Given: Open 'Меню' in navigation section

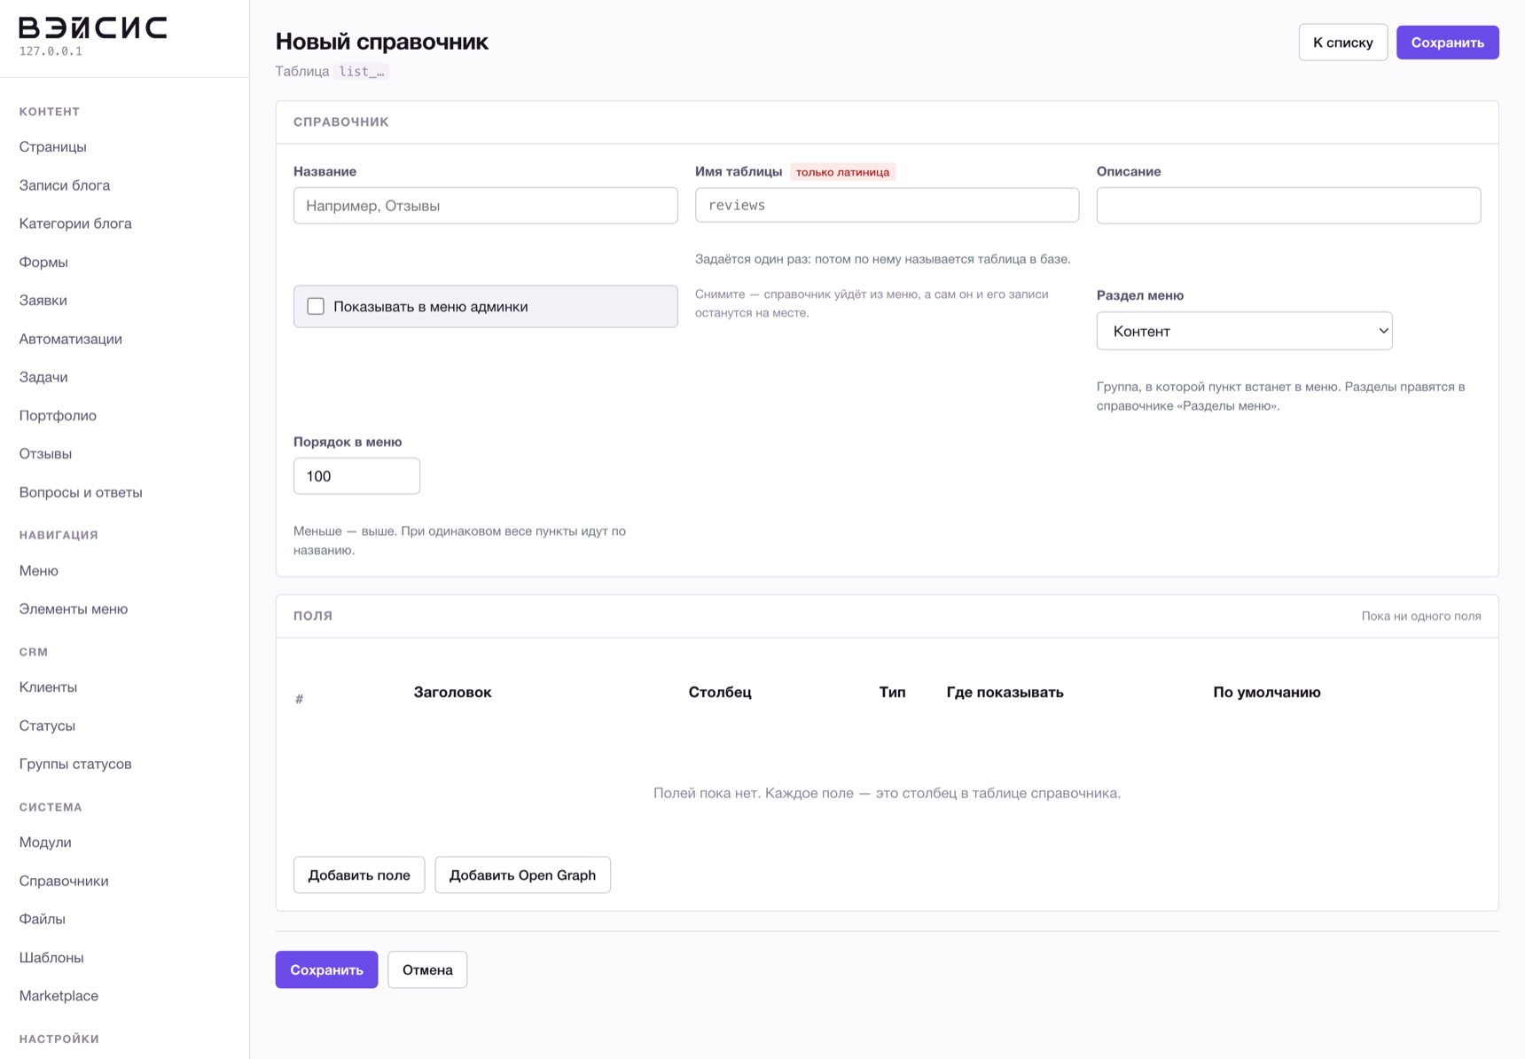Looking at the screenshot, I should (x=39, y=570).
